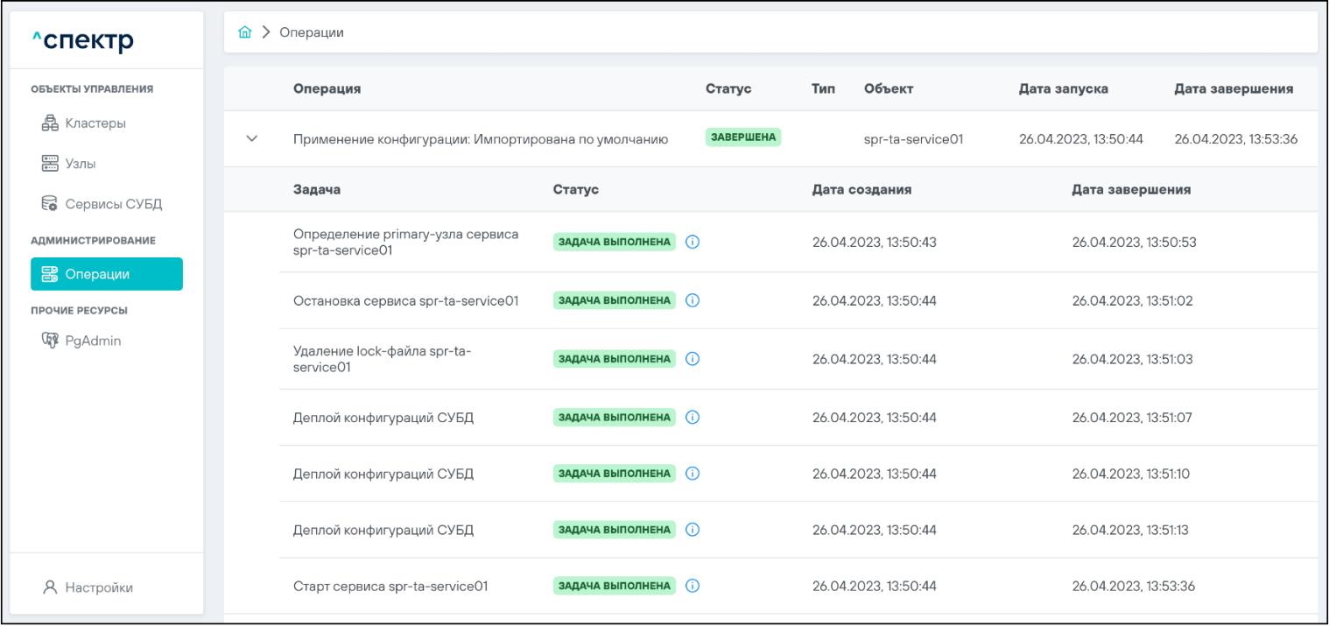1329x626 pixels.
Task: Click the home icon in breadcrumb
Action: click(245, 32)
